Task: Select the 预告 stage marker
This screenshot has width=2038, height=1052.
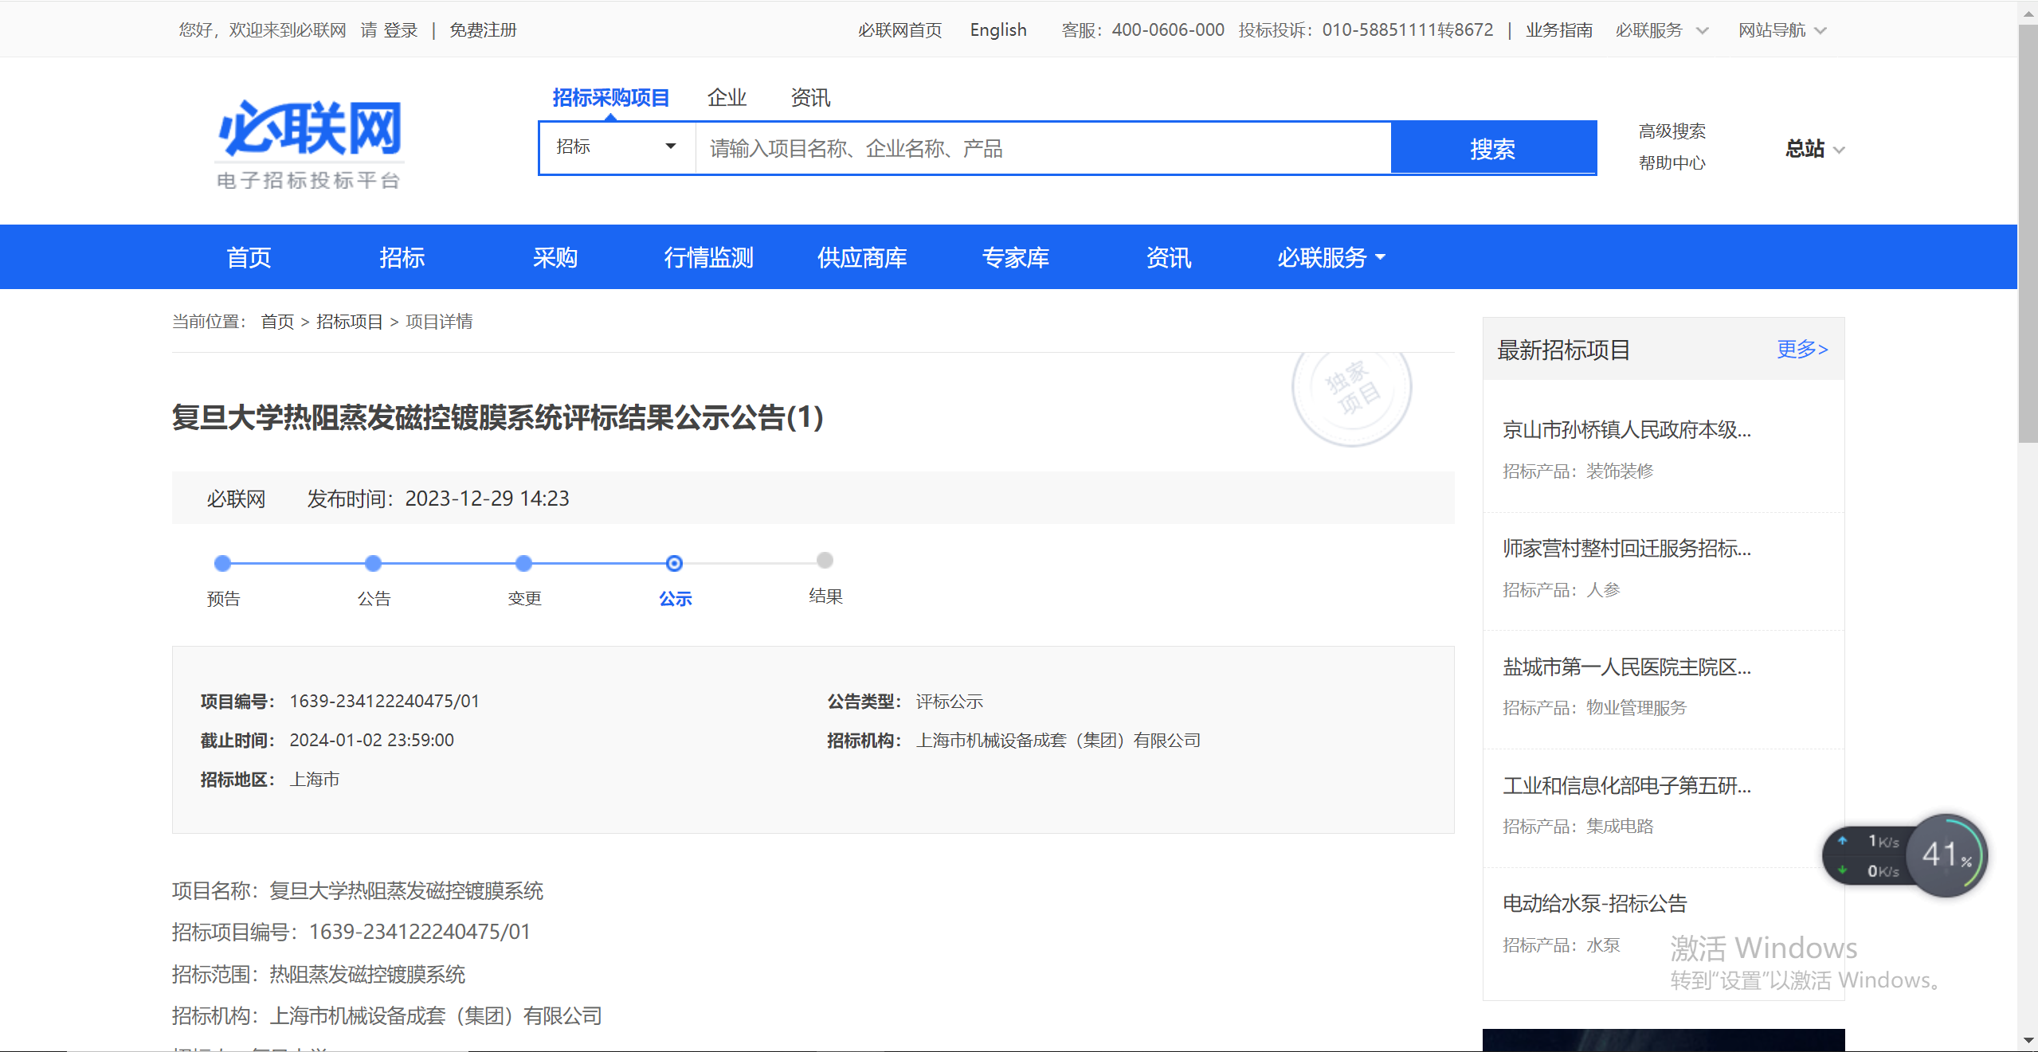Action: tap(223, 564)
